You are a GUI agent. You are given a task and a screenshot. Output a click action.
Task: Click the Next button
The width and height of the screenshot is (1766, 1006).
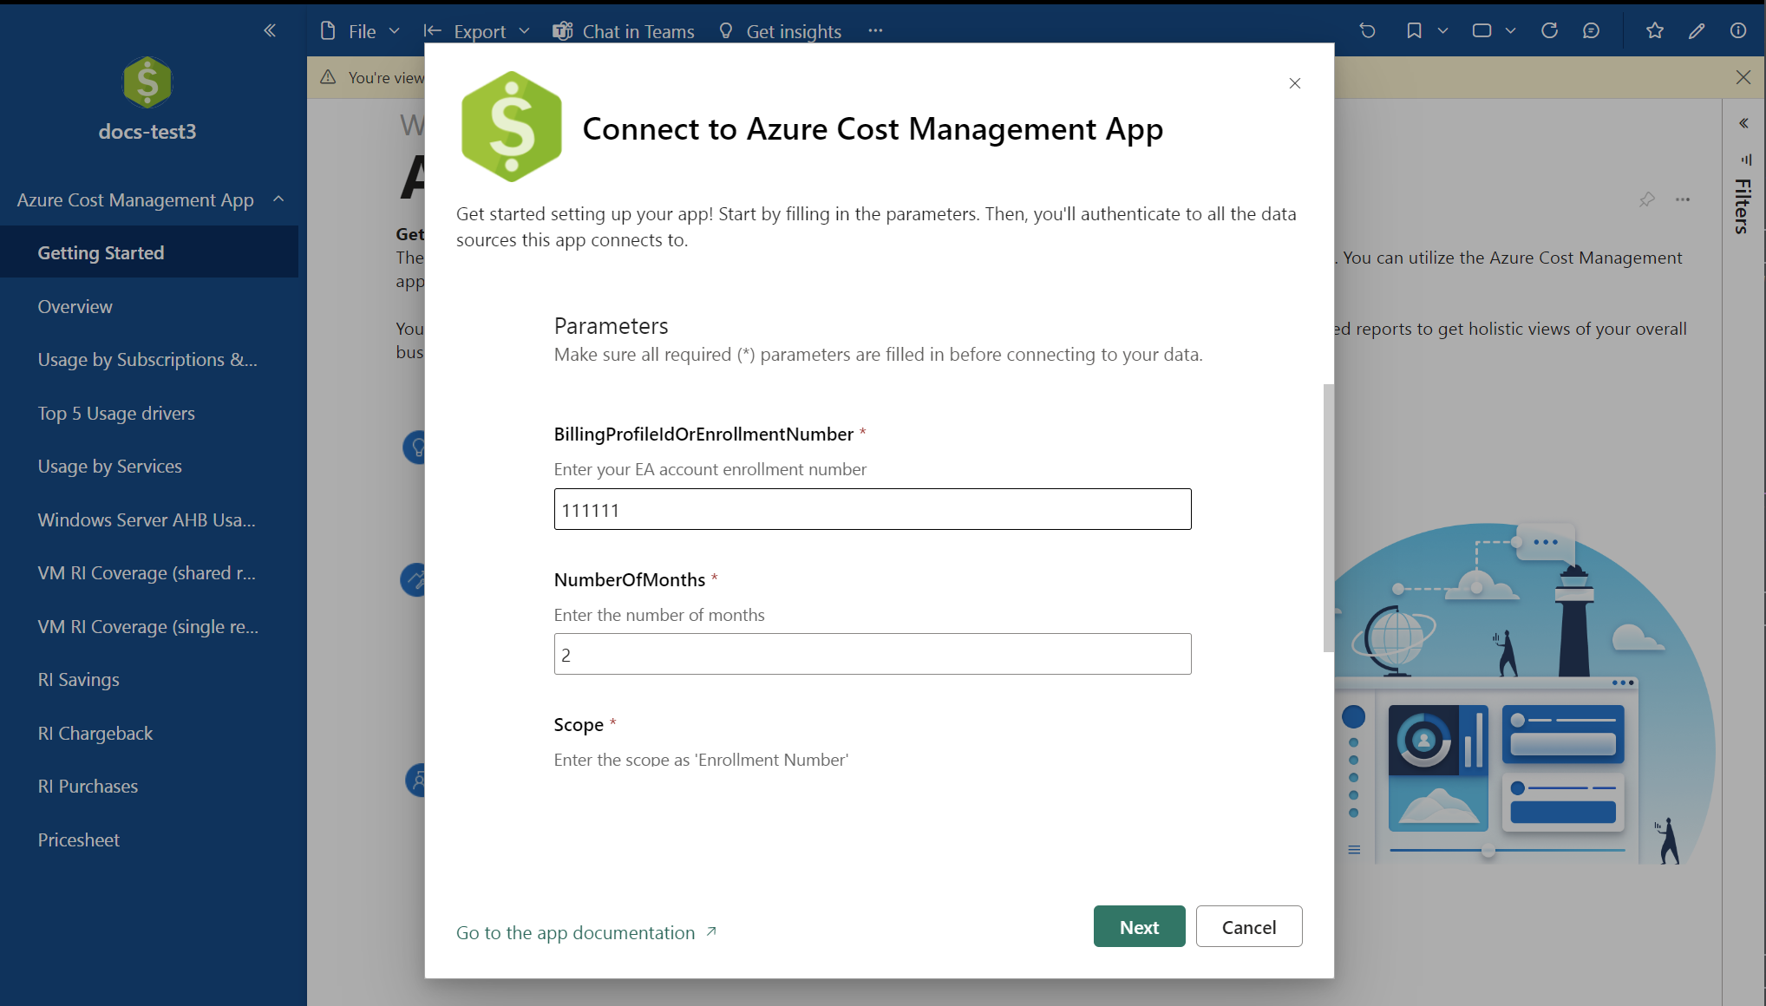tap(1139, 927)
